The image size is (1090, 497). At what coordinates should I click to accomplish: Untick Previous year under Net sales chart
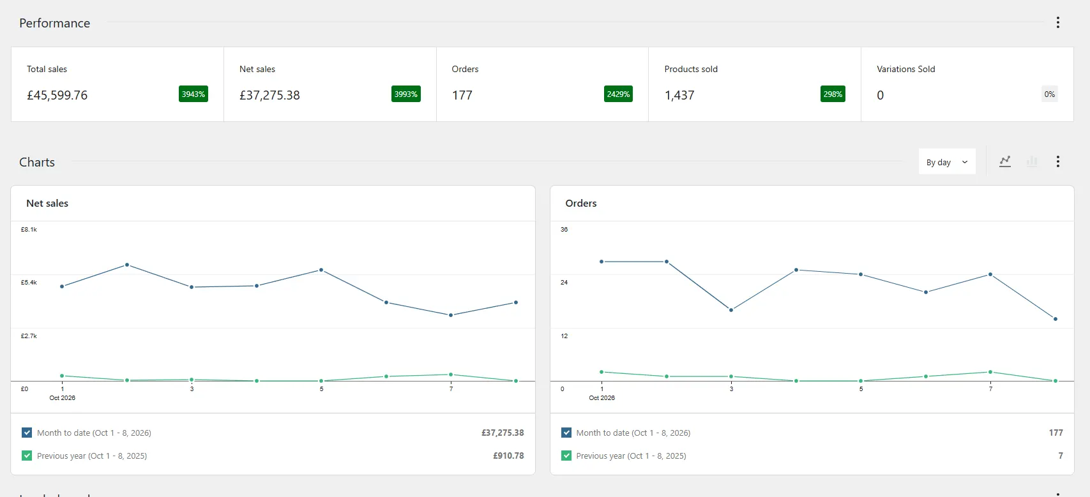click(x=27, y=456)
